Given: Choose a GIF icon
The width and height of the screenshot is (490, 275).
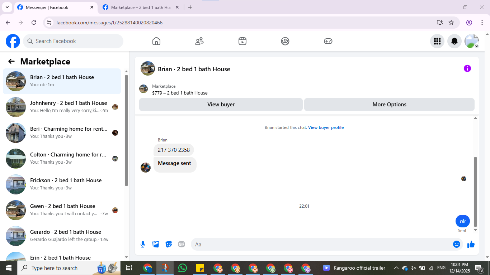Looking at the screenshot, I should [182, 244].
